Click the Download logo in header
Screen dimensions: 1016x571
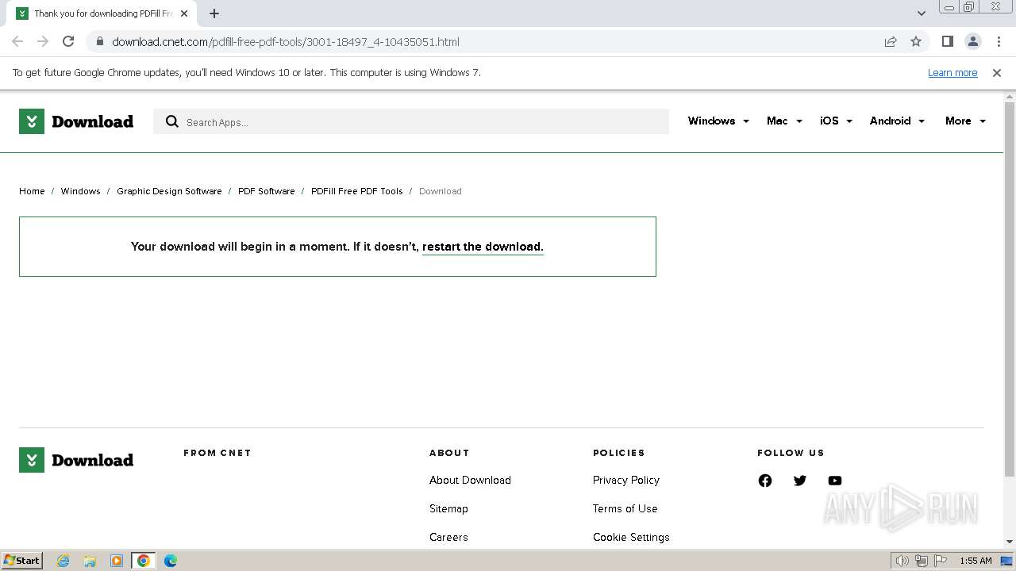pyautogui.click(x=76, y=121)
